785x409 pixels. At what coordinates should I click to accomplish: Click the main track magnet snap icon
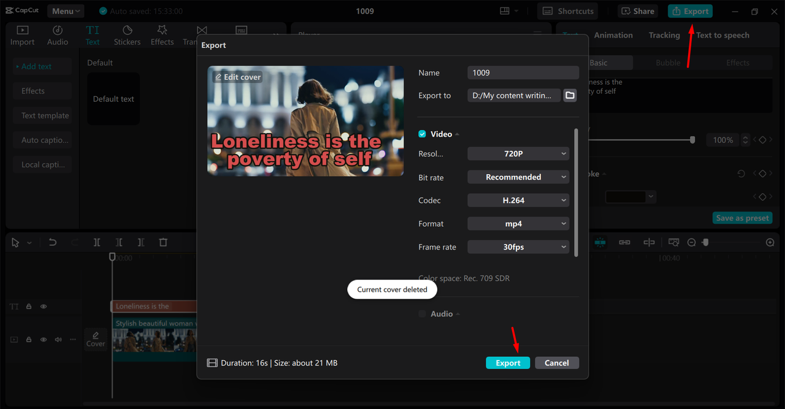click(x=600, y=242)
